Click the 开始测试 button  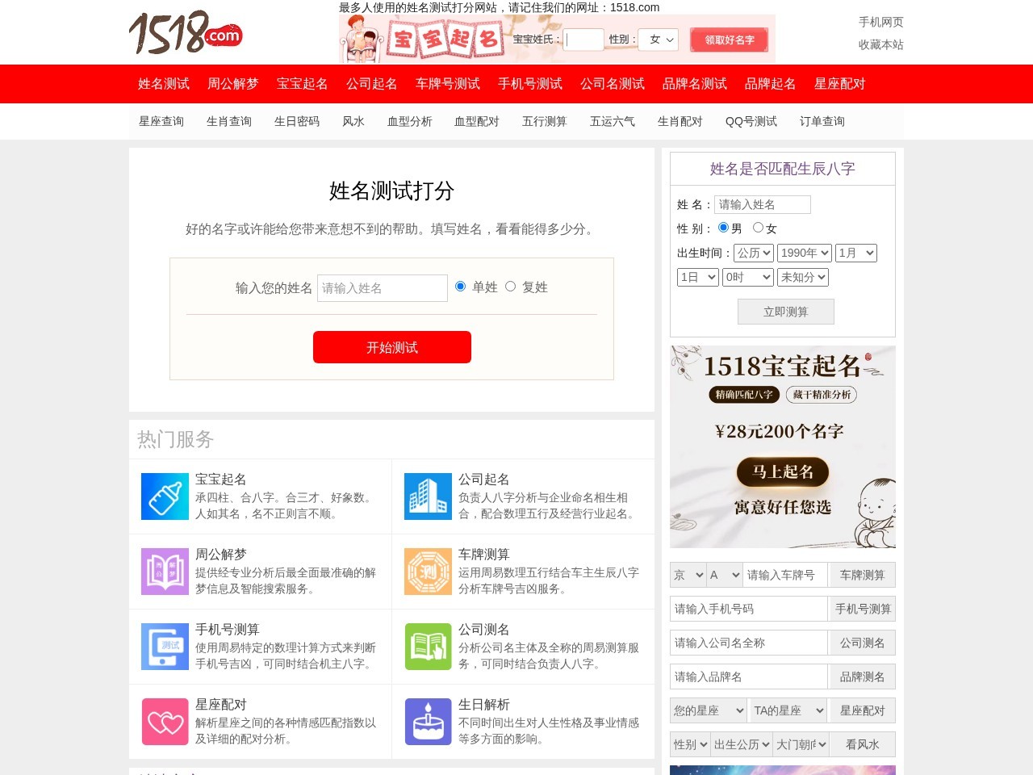(x=392, y=347)
